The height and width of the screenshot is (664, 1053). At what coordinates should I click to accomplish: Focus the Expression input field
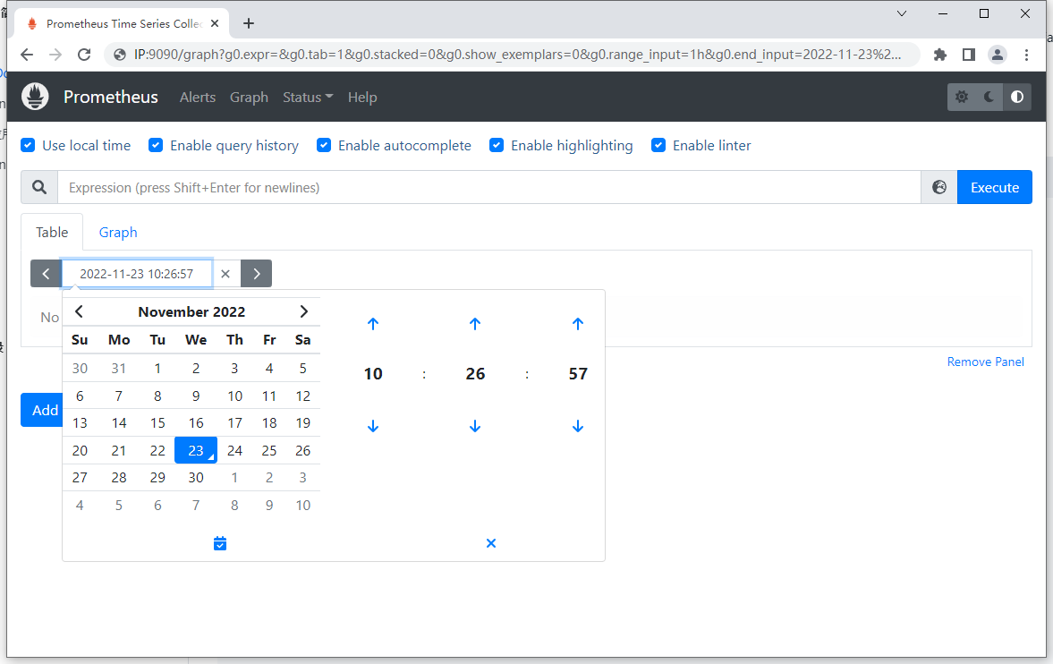(x=488, y=188)
